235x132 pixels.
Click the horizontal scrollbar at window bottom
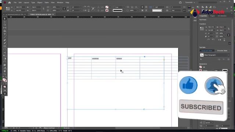[x=138, y=128]
